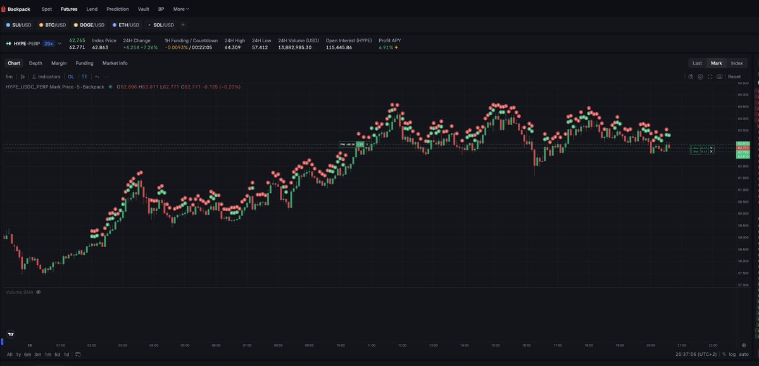Switch to the Market Info tab

click(115, 63)
